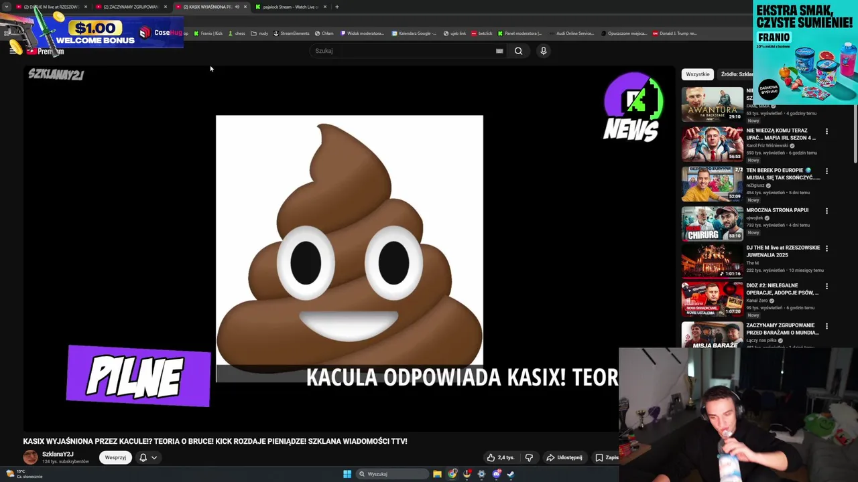
Task: Open a new browser tab with plus
Action: click(336, 7)
